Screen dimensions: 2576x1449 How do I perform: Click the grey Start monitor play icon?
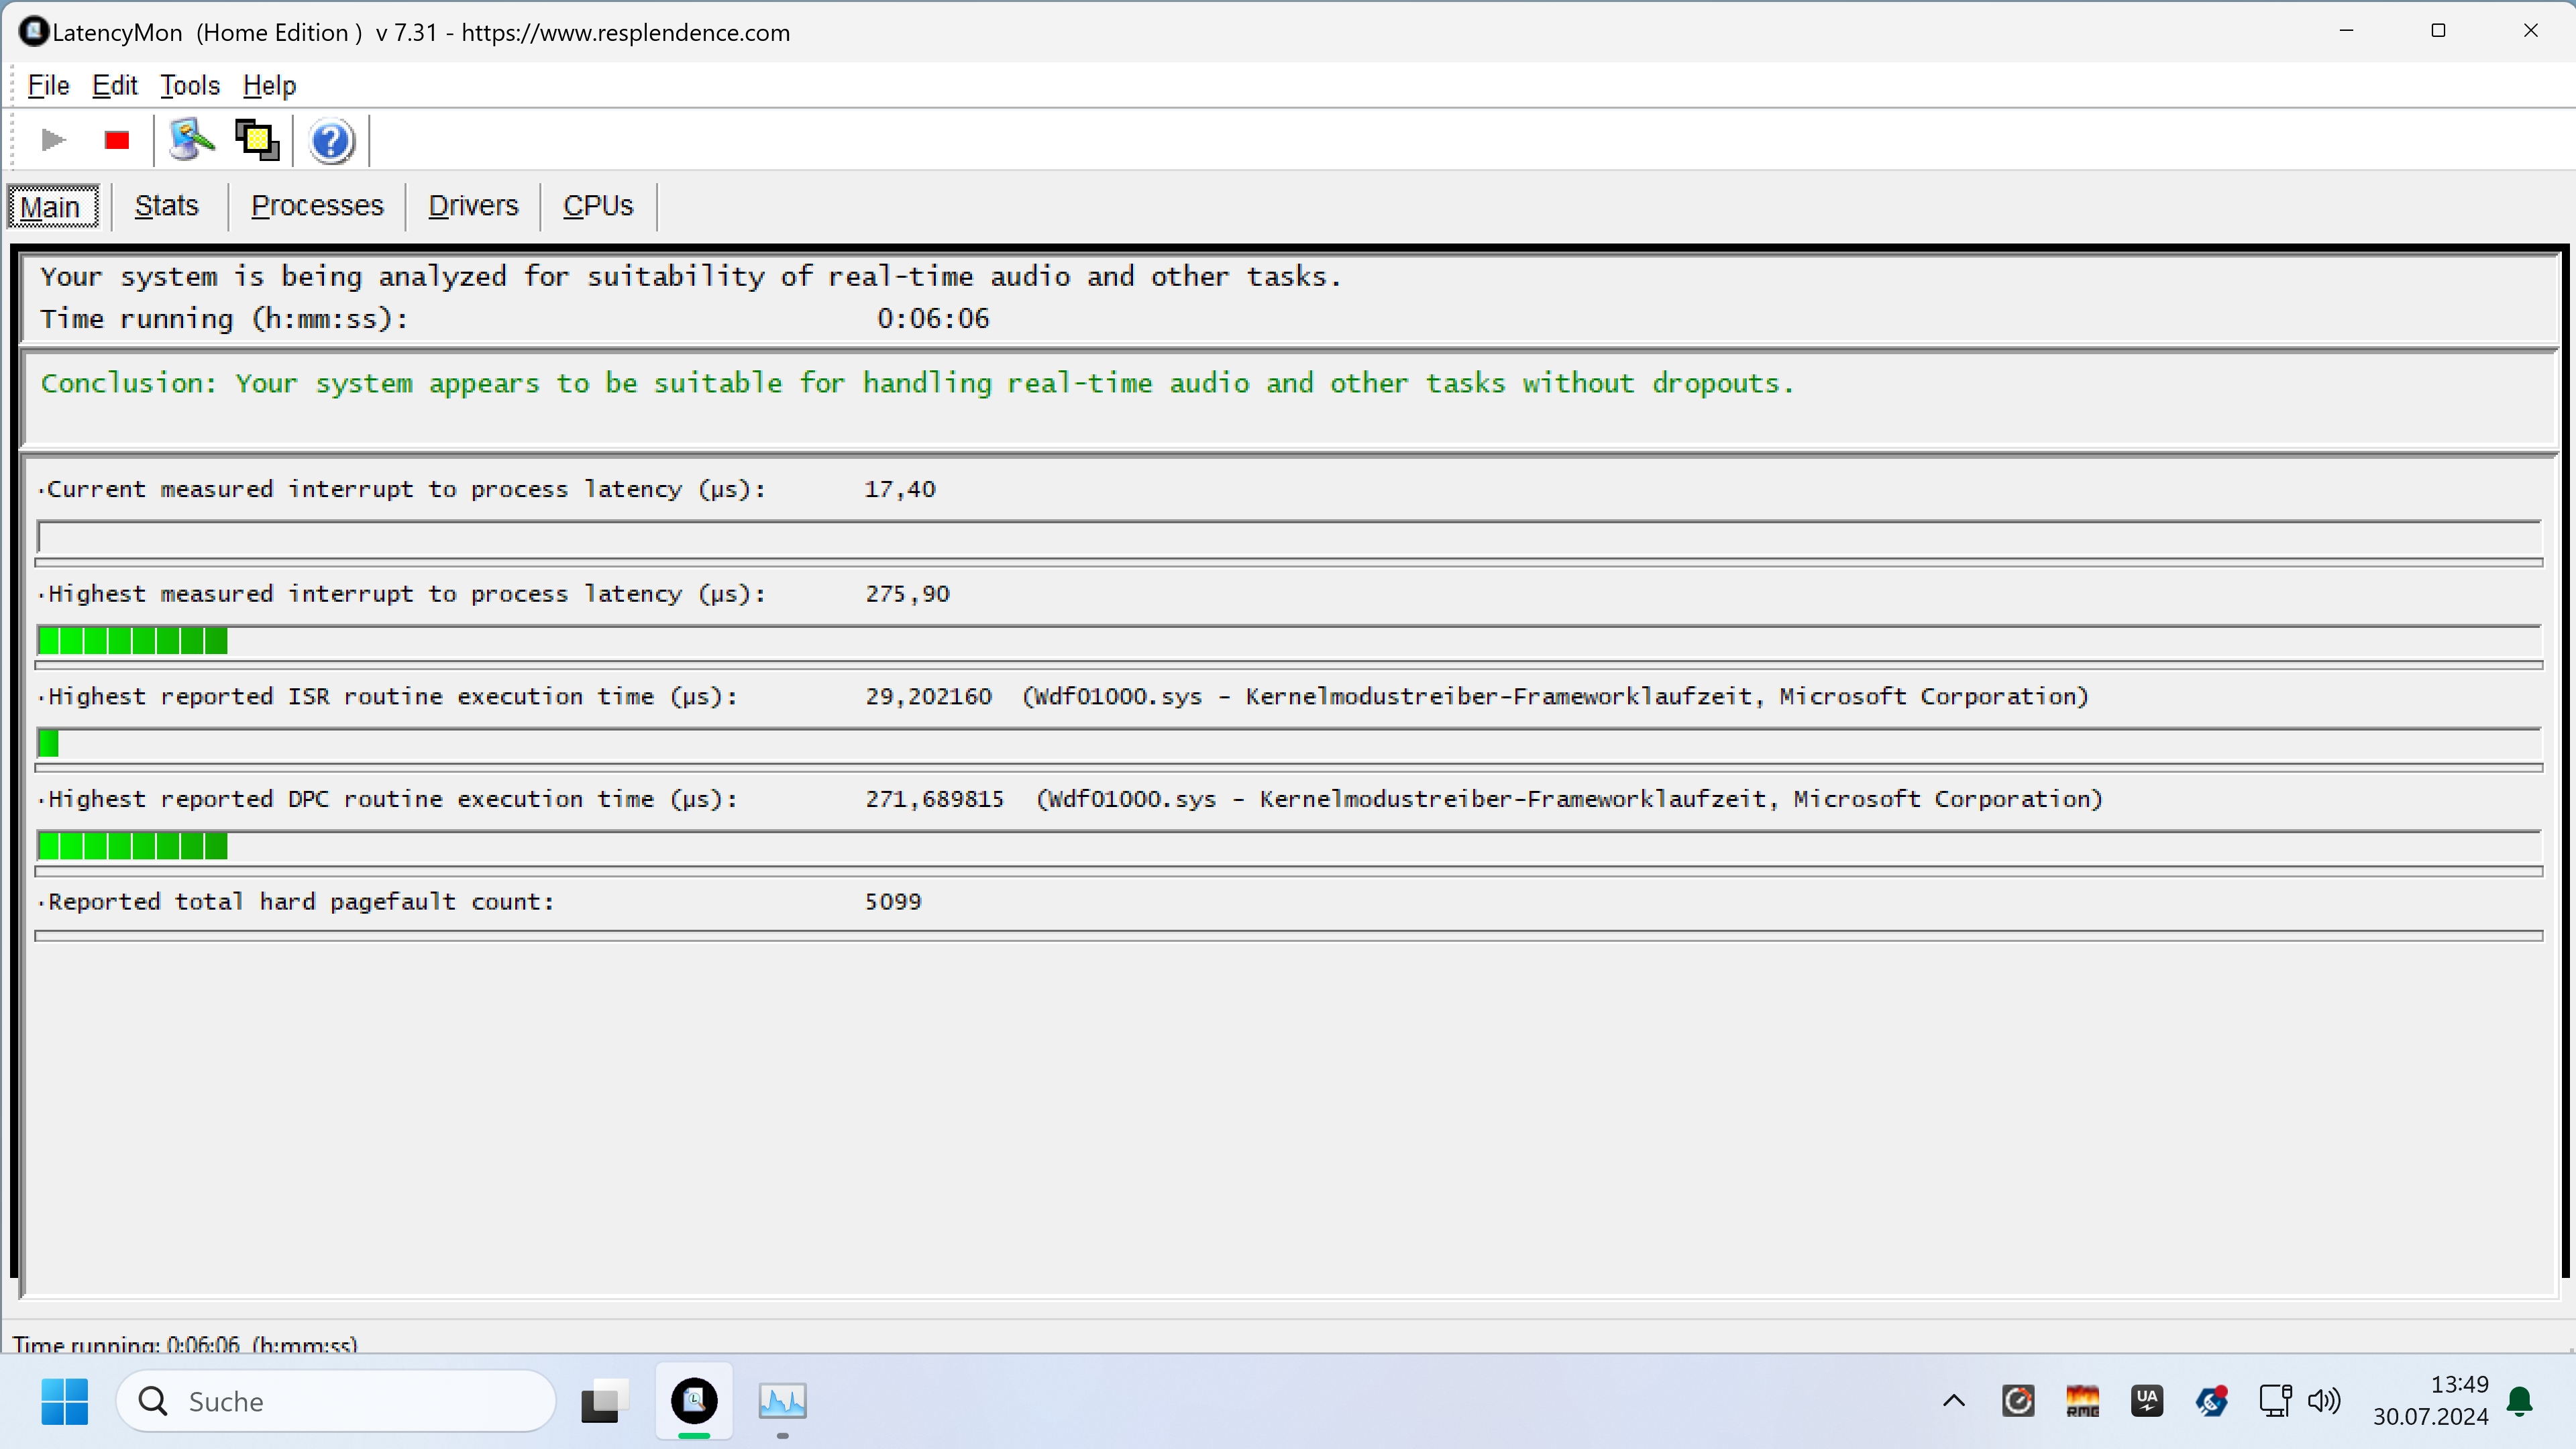53,140
